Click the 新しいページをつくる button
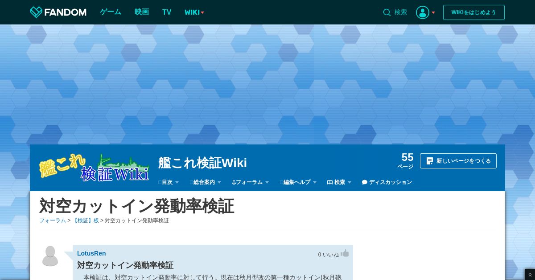 (x=458, y=161)
